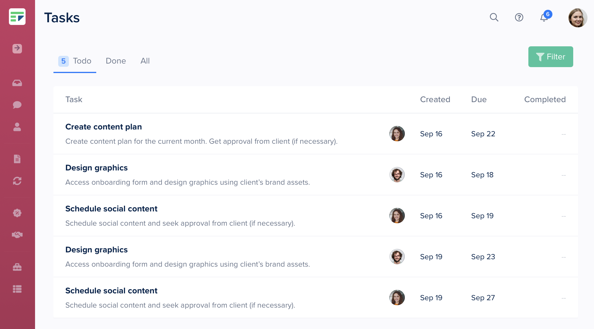
Task: Click the search icon in header
Action: pos(495,18)
